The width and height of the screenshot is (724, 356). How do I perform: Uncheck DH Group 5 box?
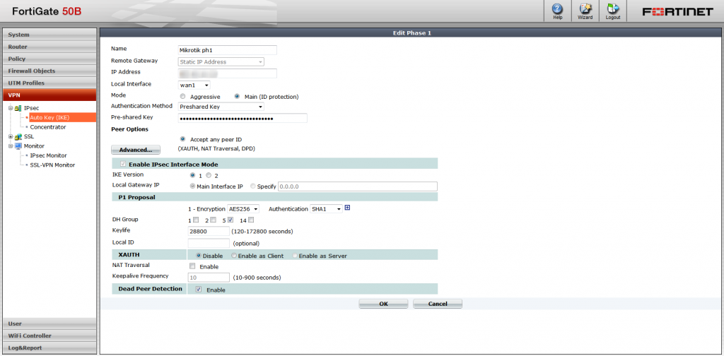(231, 220)
